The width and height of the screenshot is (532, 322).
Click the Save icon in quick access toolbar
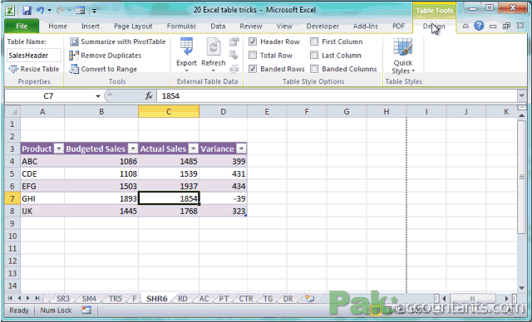tap(27, 11)
